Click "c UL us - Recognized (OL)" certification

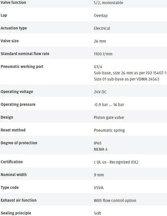click(x=116, y=162)
